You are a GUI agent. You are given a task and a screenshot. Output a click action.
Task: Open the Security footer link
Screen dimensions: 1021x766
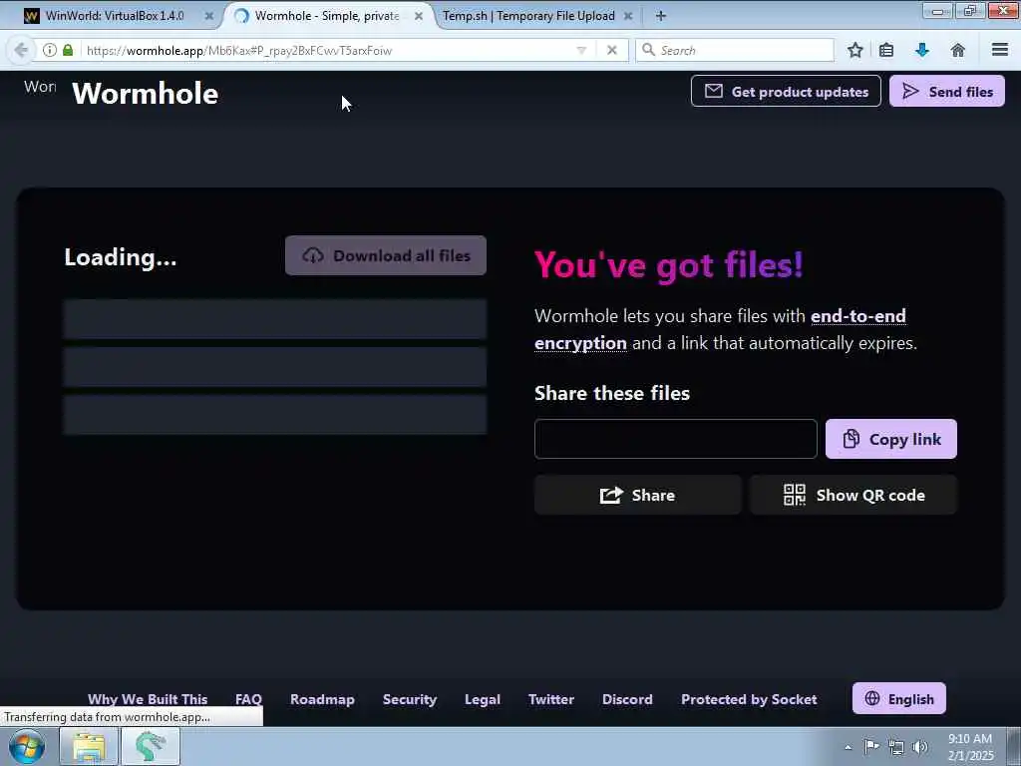point(410,699)
